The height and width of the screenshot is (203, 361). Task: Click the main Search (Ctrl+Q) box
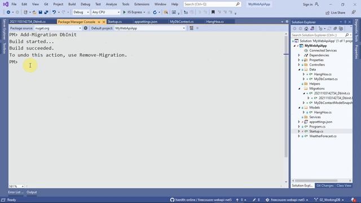pyautogui.click(x=212, y=4)
